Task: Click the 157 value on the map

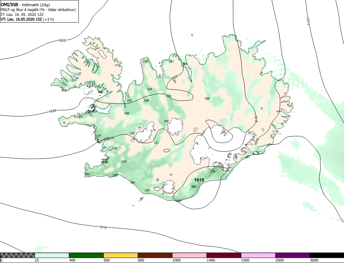Action: [x=147, y=190]
